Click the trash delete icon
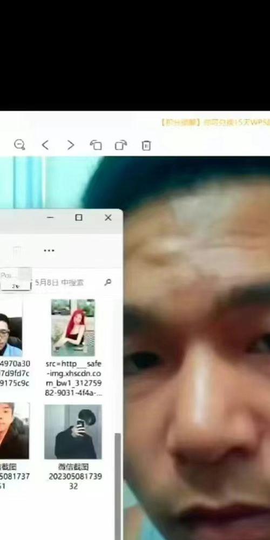The width and height of the screenshot is (270, 540). pos(146,145)
